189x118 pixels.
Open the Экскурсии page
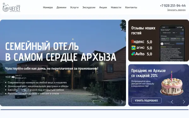tap(89, 7)
